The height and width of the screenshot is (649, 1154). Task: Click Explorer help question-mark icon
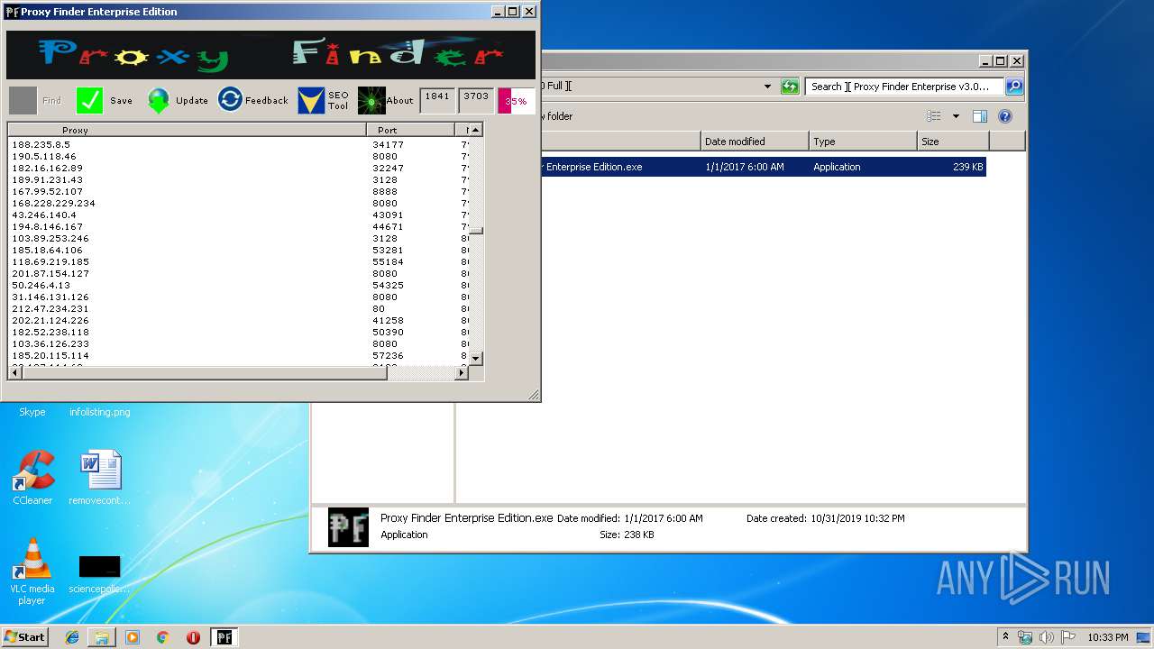click(1005, 116)
